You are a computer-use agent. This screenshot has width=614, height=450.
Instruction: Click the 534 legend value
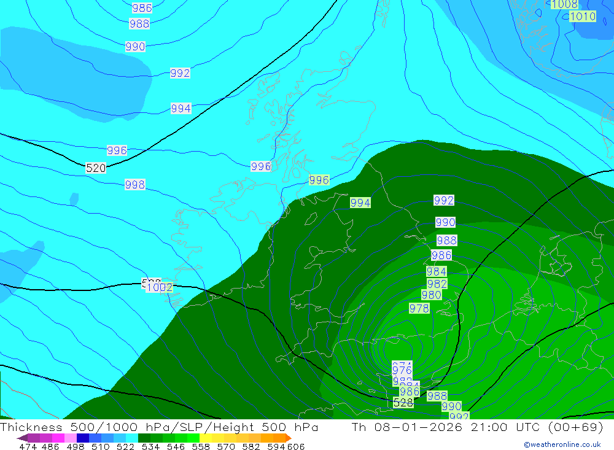pos(151,447)
